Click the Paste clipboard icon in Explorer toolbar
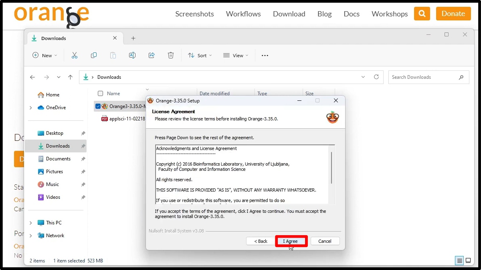Screen dimensions: 481x270 pyautogui.click(x=113, y=56)
